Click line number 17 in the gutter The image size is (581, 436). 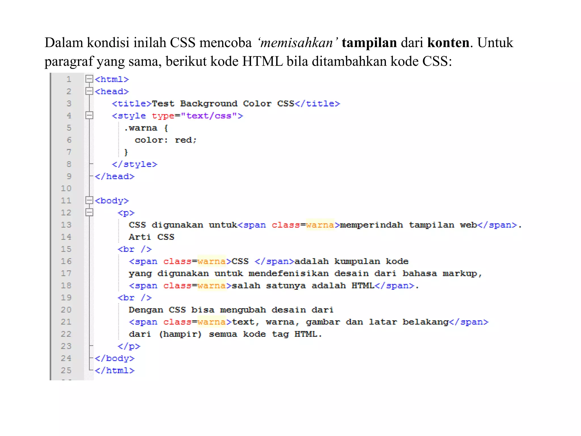pyautogui.click(x=66, y=273)
